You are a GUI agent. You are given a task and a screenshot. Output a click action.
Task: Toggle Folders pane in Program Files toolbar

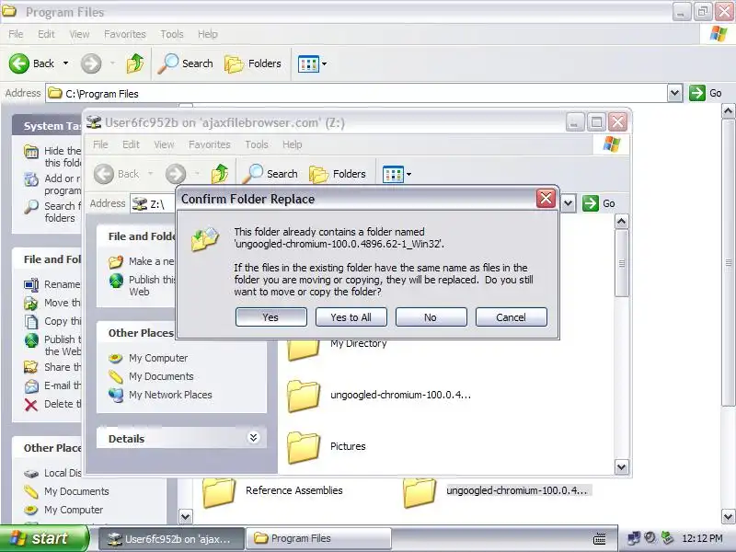254,63
